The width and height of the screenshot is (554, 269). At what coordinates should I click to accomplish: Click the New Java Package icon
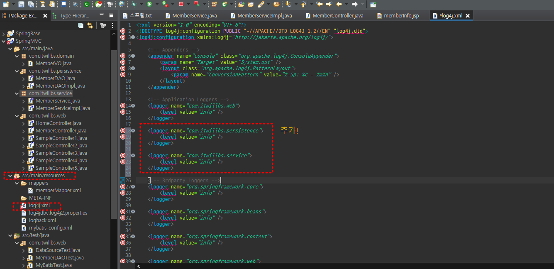point(214,4)
